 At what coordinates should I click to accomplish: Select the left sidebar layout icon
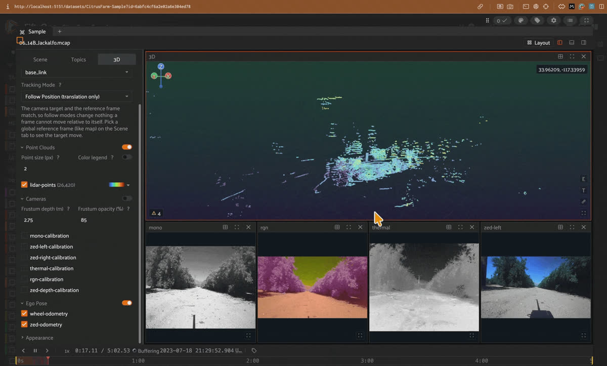click(x=559, y=43)
